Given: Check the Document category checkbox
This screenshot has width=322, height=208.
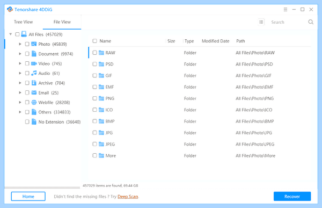Looking at the screenshot, I should [x=27, y=54].
